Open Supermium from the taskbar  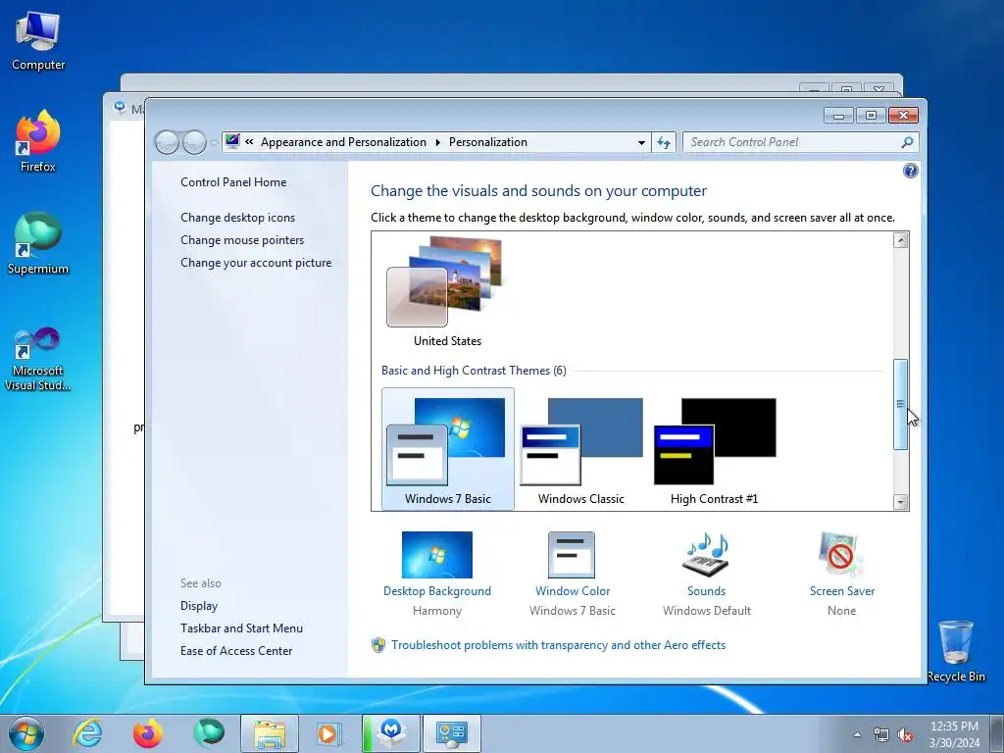tap(209, 733)
